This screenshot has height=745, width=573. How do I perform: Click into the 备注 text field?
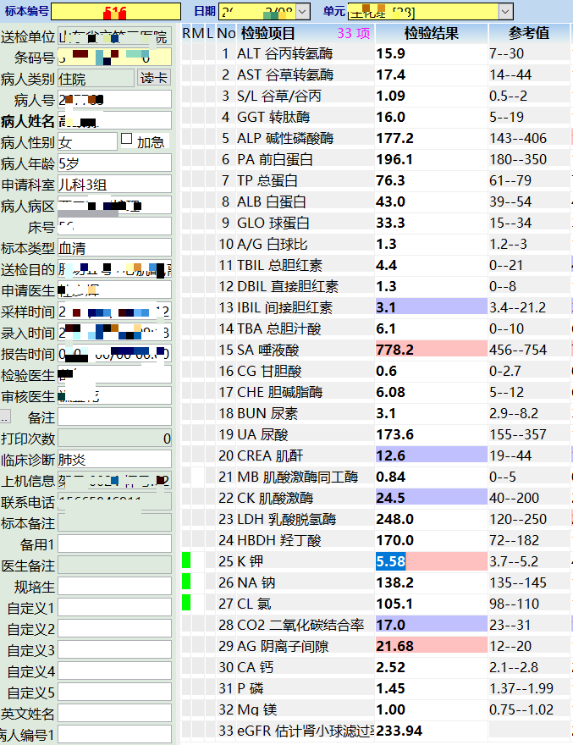(x=114, y=417)
